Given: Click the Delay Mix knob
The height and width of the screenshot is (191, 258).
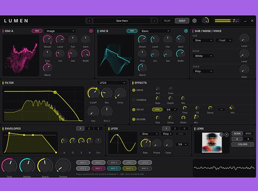Looking at the screenshot, I should [x=232, y=108].
